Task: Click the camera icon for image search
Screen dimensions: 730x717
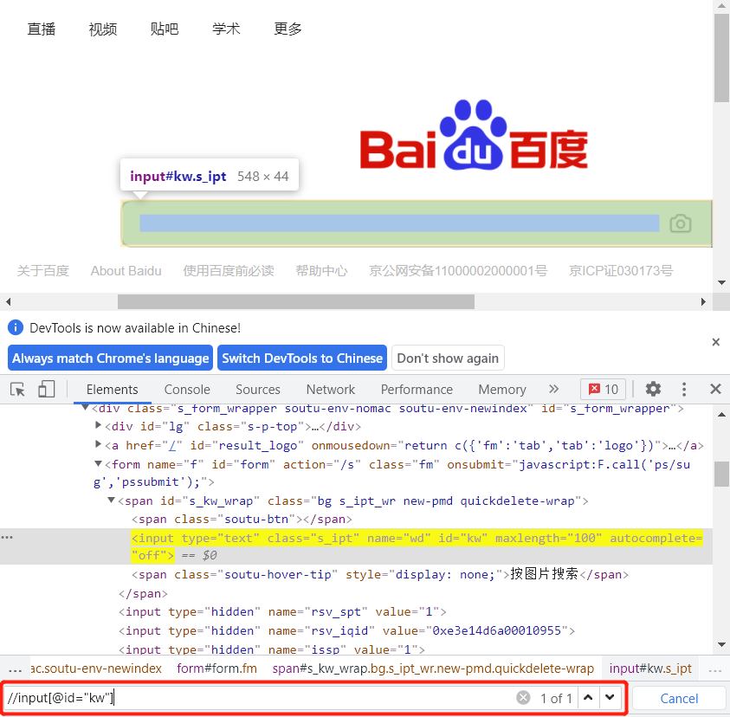Action: point(680,223)
